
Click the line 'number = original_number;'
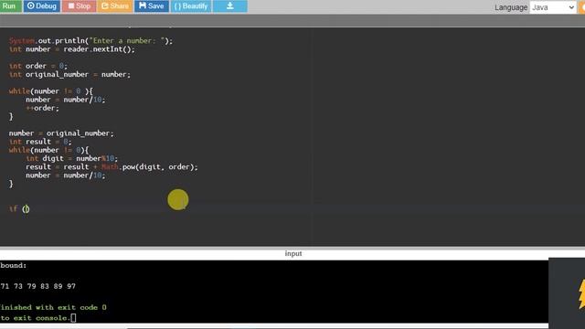coord(61,133)
